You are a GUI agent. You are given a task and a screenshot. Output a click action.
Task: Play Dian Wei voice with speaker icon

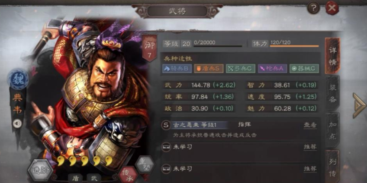17,123
